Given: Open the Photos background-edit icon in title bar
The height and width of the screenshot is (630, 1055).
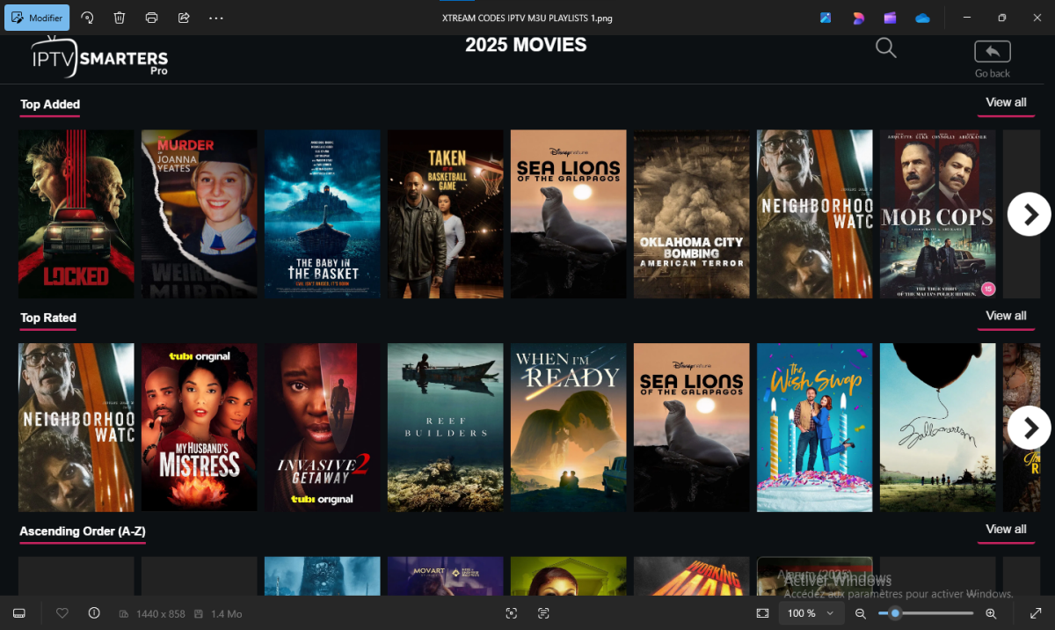Looking at the screenshot, I should click(x=826, y=18).
